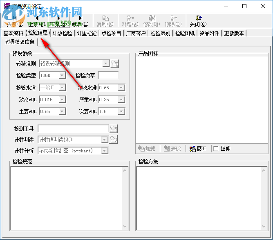Viewport: 273px width, 240px height.
Task: Click 加载 load image button
Action: tap(147, 149)
